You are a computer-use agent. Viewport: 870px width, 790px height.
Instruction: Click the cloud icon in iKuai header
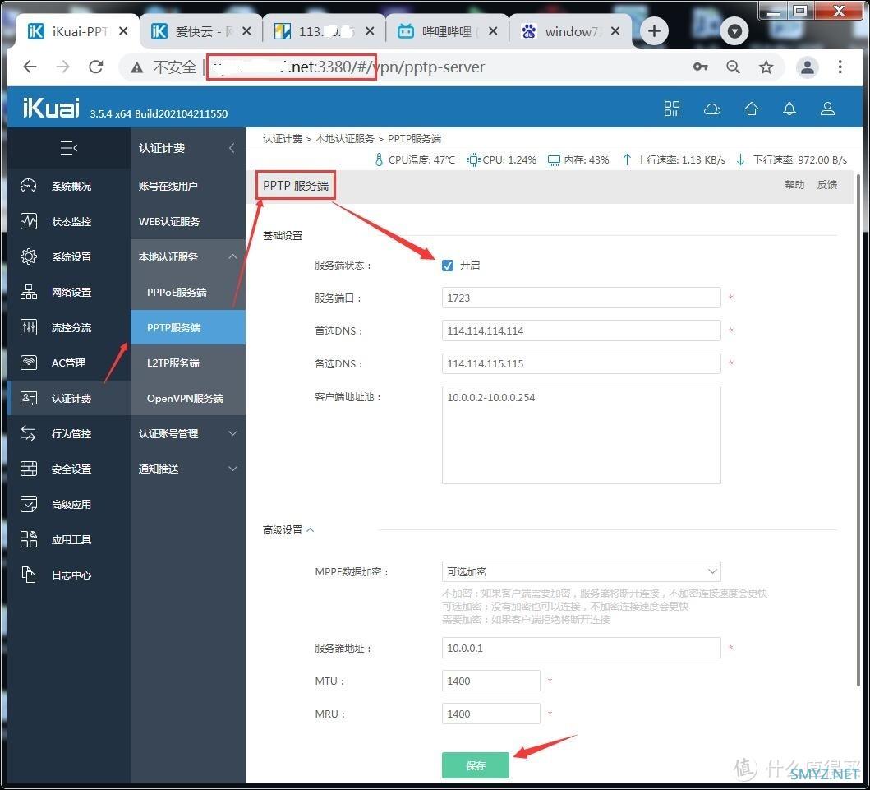coord(712,109)
